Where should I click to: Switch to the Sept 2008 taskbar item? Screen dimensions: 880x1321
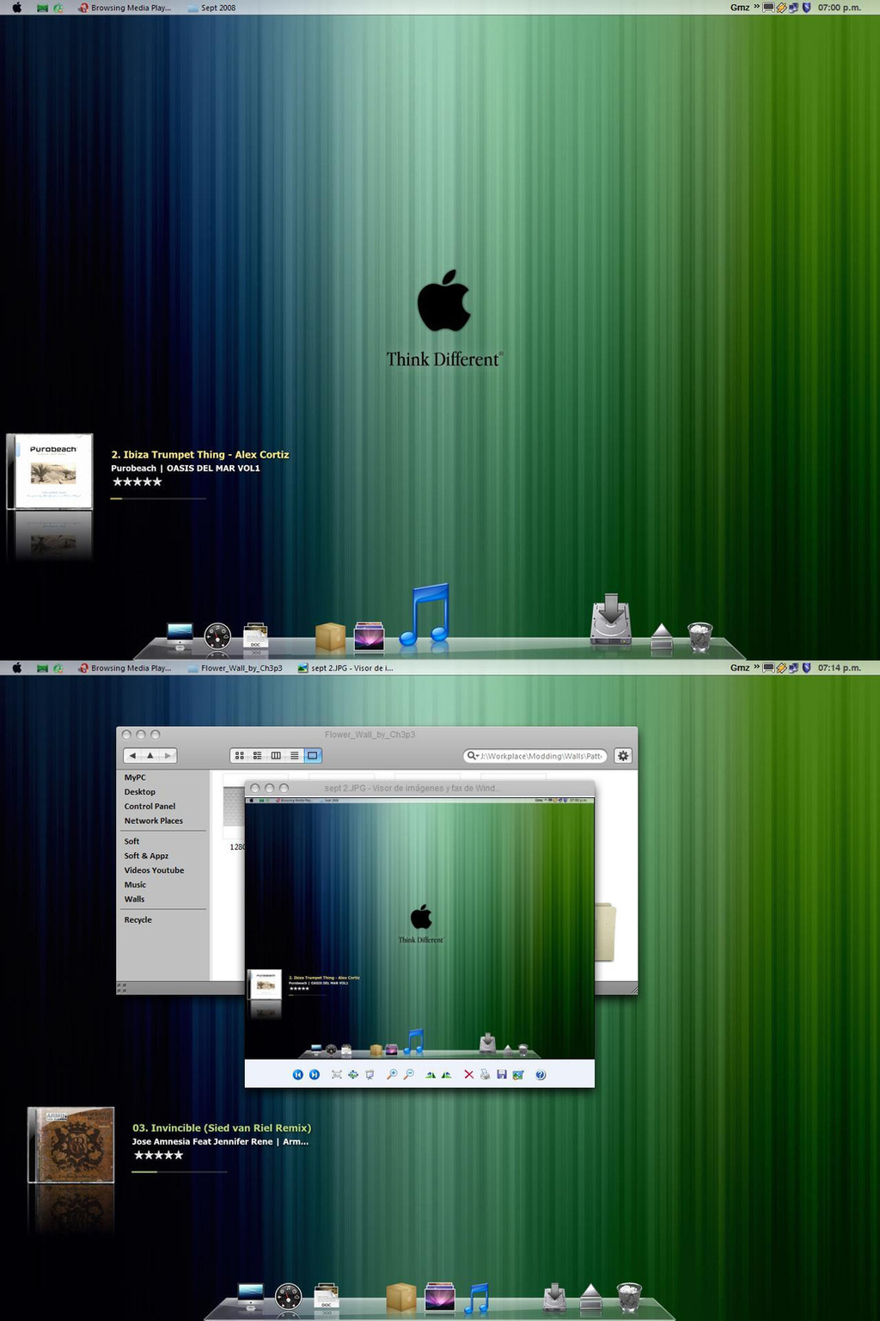[x=211, y=8]
